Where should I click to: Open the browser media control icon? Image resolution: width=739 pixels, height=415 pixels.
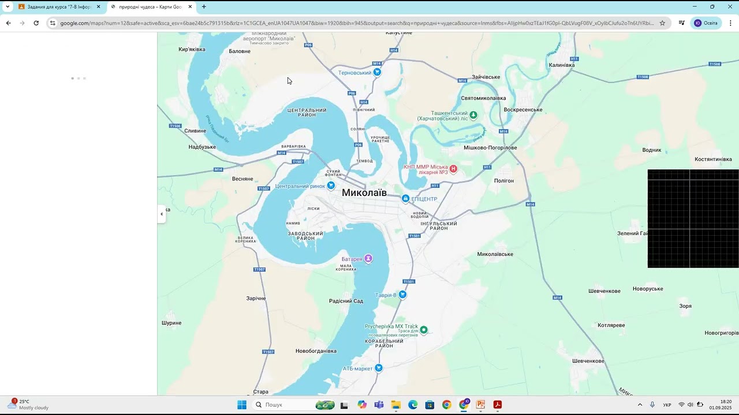point(682,23)
